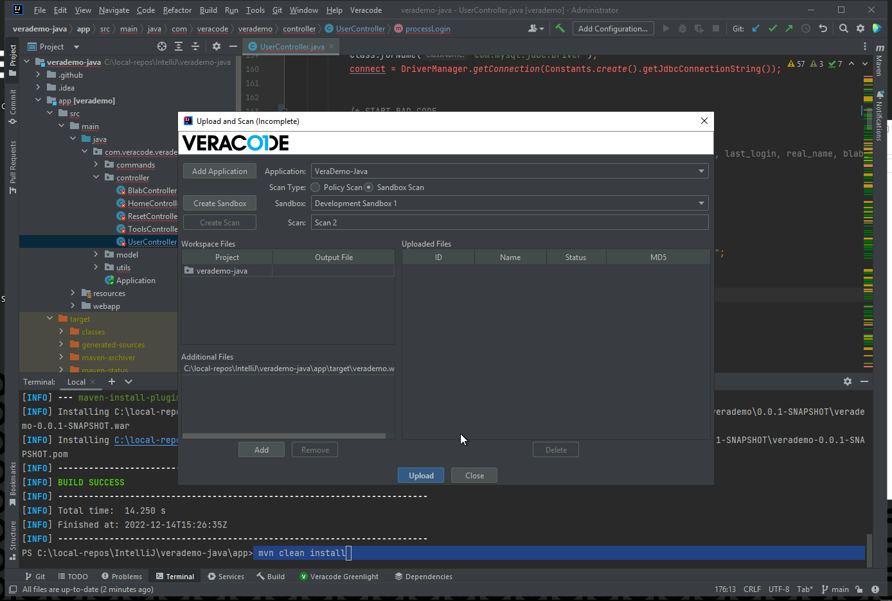Select verademo-java row in Workspace Files
Viewport: 892px width, 601px height.
[288, 271]
